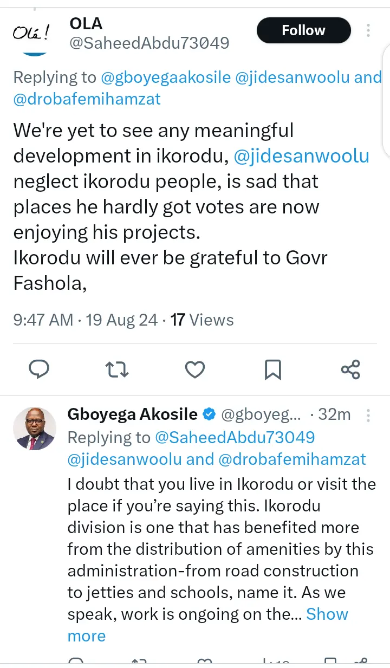Expand Gboyega's reply with Show more
Image resolution: width=390 pixels, height=668 pixels.
click(327, 614)
